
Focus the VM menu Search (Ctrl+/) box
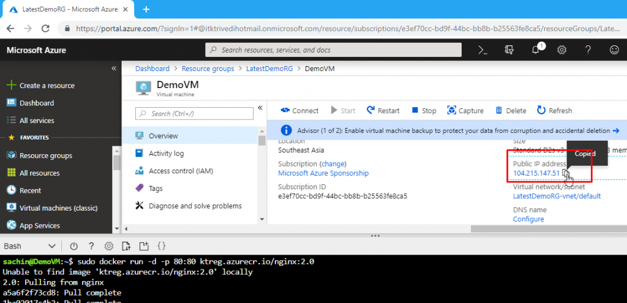(194, 113)
